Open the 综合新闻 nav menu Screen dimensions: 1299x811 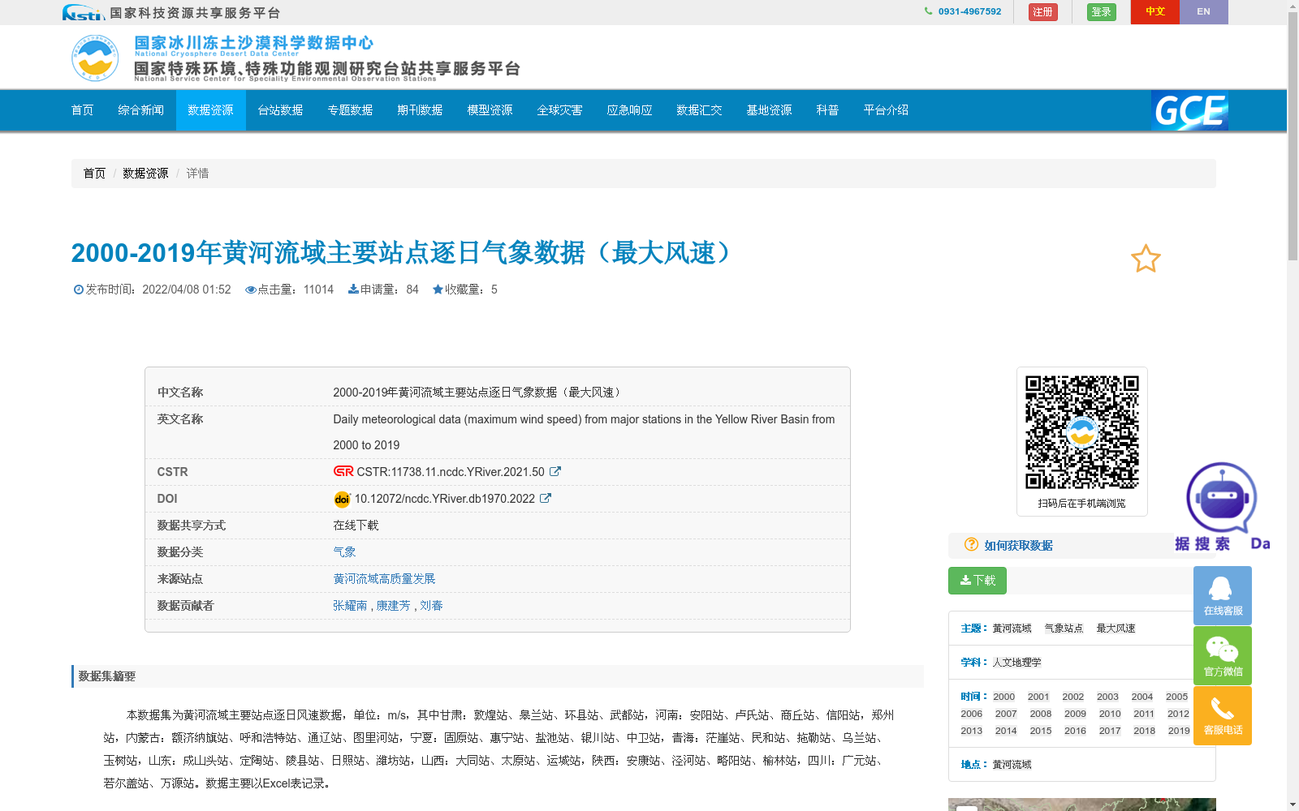coord(140,110)
